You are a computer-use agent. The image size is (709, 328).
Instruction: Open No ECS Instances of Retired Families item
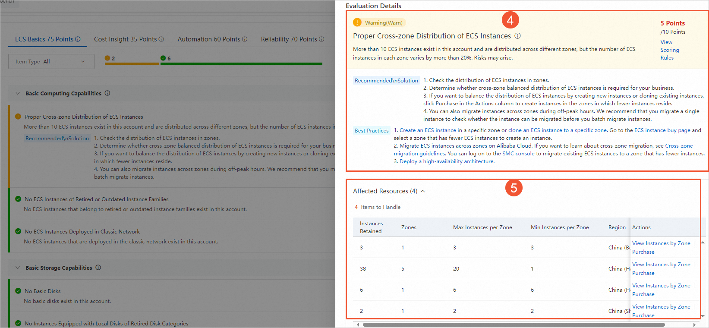coord(96,199)
